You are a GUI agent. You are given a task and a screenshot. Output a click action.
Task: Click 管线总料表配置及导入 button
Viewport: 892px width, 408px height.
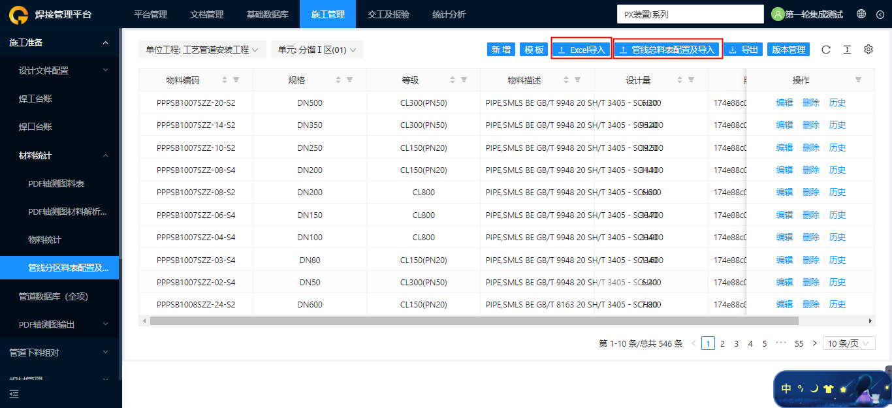[667, 50]
